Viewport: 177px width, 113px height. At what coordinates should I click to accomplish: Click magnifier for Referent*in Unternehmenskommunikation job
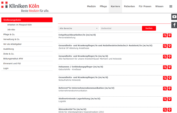tap(165, 88)
